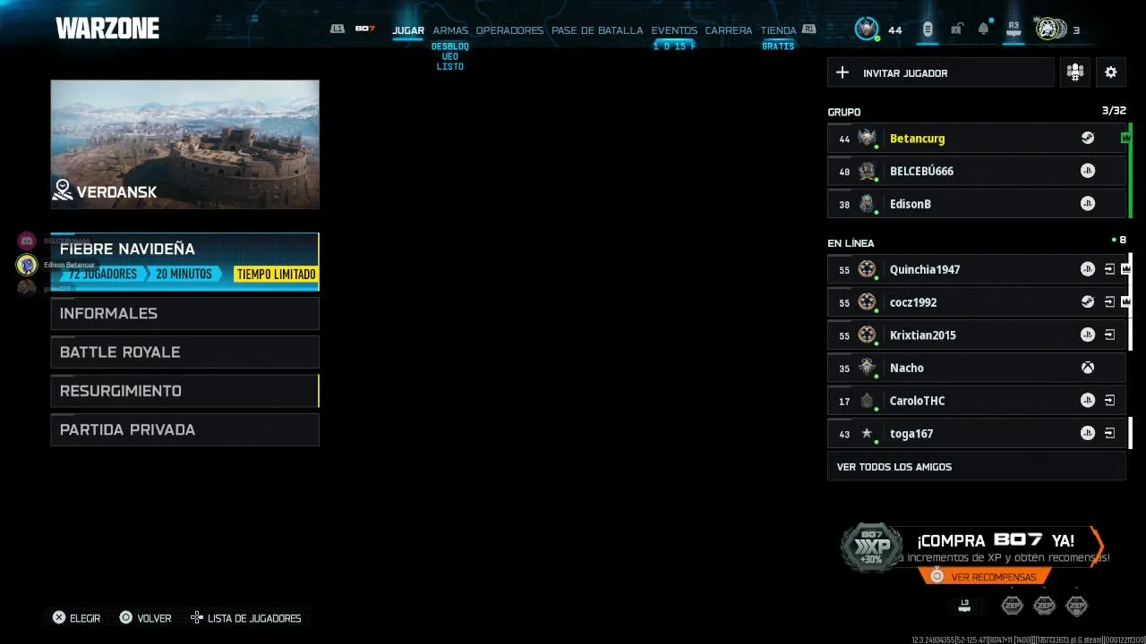Click PlayStation icon on EdisonB row

pyautogui.click(x=1087, y=204)
